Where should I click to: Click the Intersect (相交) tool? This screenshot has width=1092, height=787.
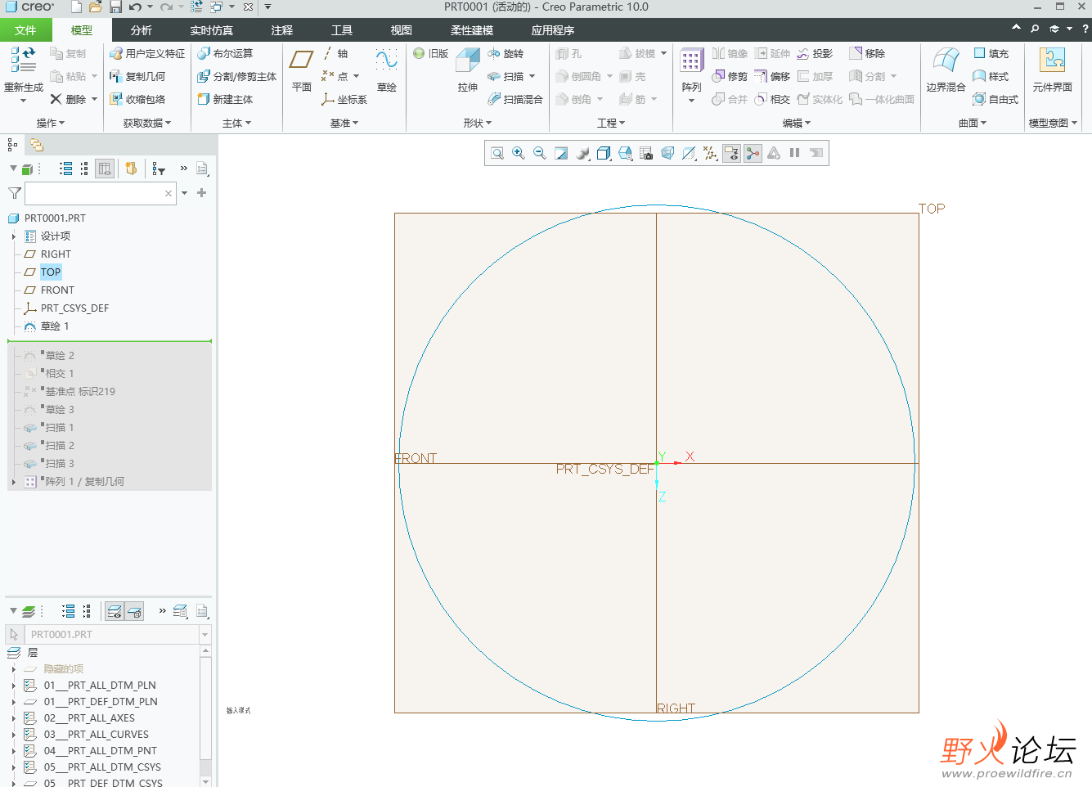tap(772, 99)
